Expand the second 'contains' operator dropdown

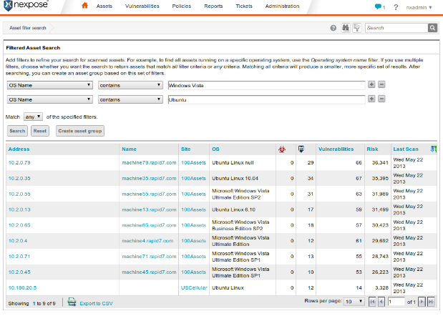[x=130, y=100]
